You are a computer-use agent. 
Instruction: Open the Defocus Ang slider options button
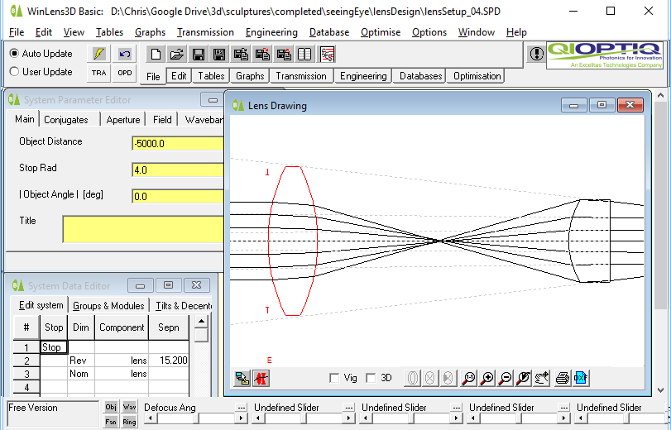241,408
